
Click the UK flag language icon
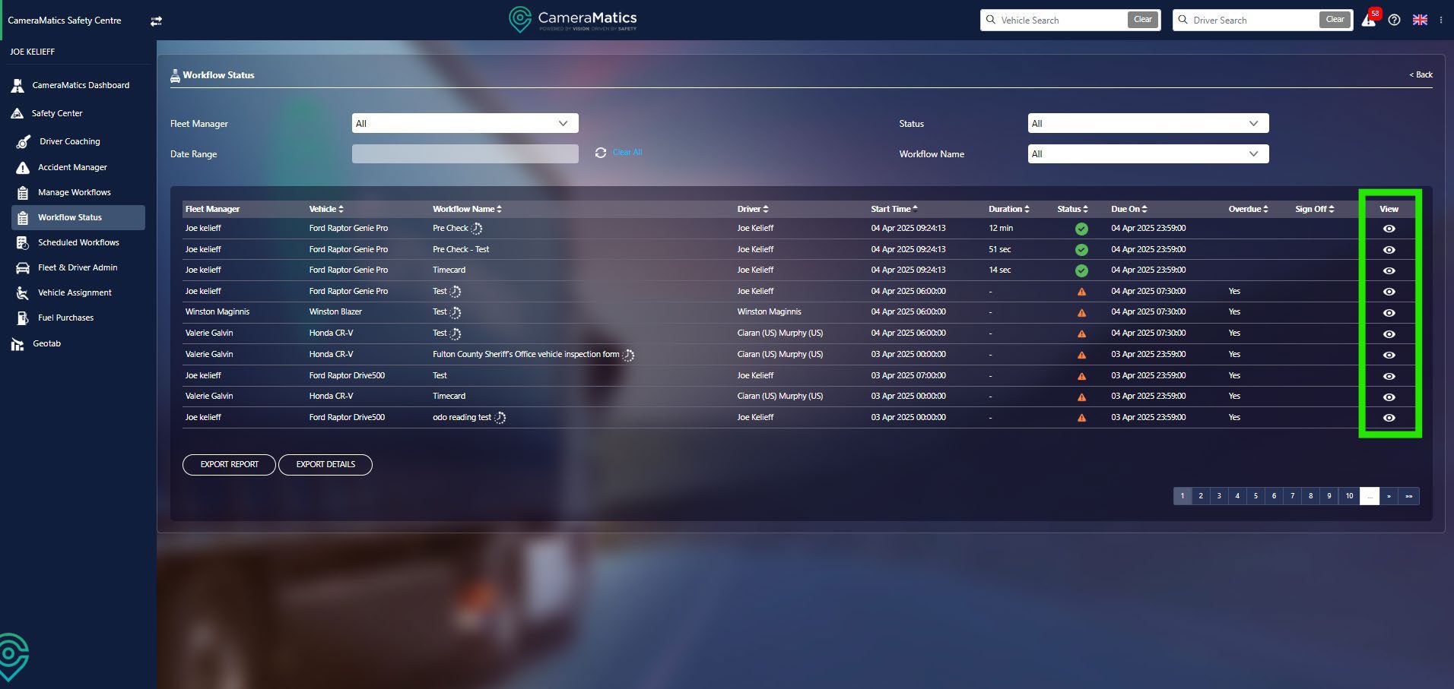1420,21
